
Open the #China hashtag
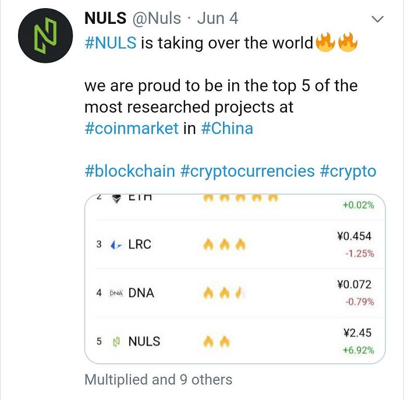click(227, 128)
